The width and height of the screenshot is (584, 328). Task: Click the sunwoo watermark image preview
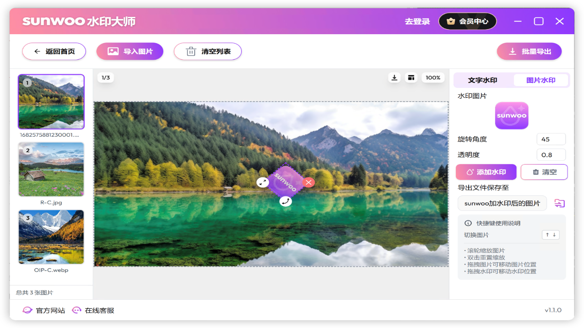511,116
